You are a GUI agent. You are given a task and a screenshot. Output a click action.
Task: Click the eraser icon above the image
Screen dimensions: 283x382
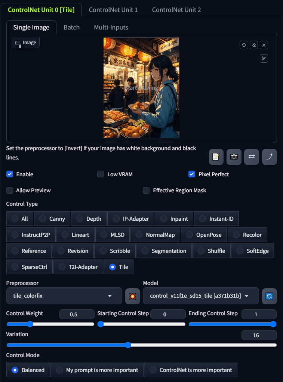coord(254,45)
